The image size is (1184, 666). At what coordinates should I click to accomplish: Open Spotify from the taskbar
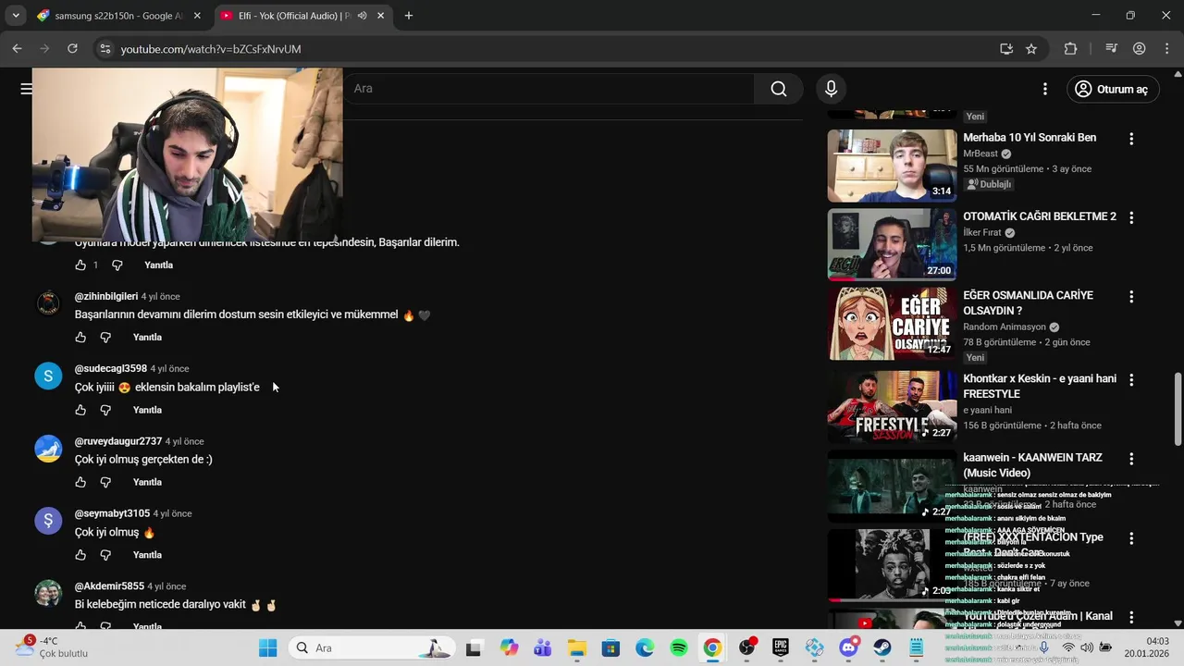click(x=678, y=647)
